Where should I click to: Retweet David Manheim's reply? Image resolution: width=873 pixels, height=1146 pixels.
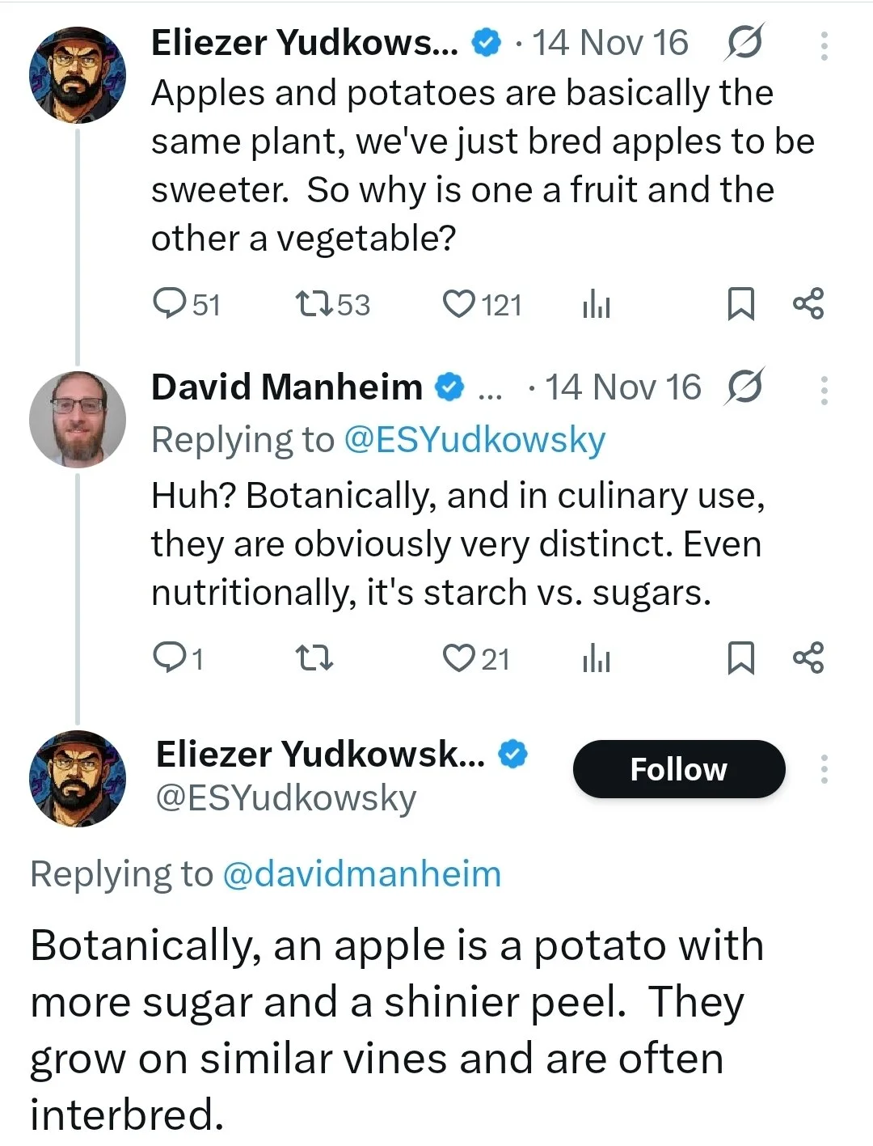314,658
